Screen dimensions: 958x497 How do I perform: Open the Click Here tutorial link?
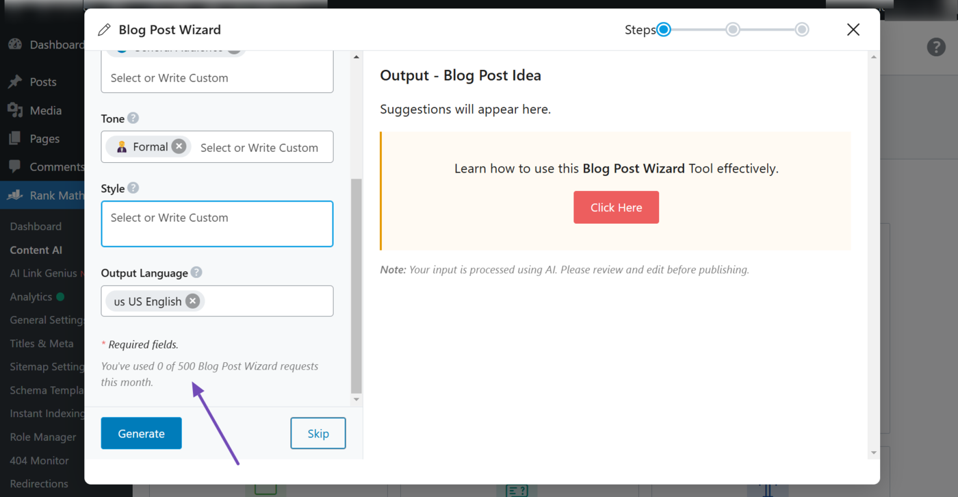pyautogui.click(x=616, y=207)
